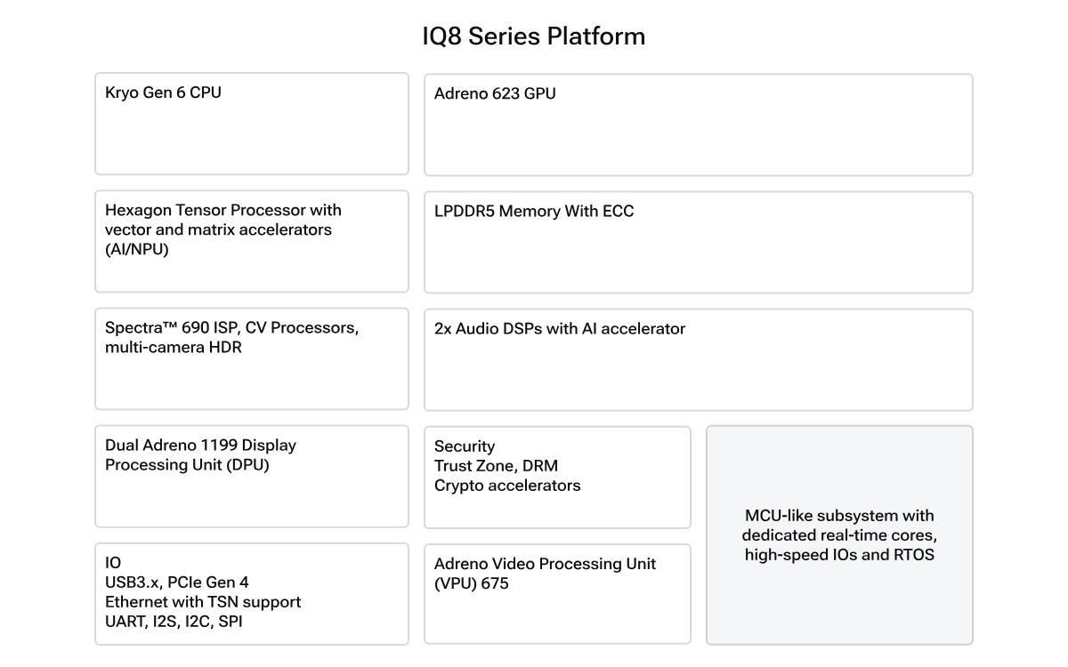Click the 2x Audio DSPs block
Viewport: 1068px width, 667px height.
point(698,359)
